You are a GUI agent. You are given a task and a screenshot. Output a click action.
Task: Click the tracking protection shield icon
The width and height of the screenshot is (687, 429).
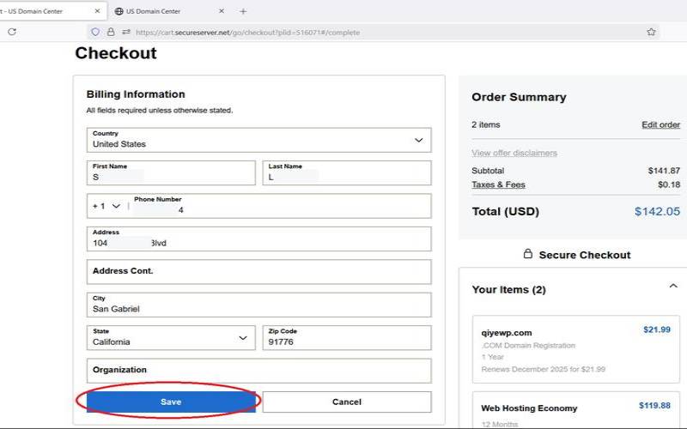pos(95,32)
